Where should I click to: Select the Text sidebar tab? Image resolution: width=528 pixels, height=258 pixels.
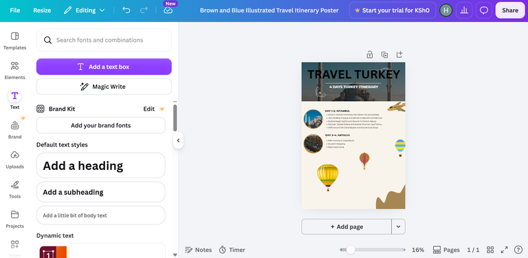(15, 100)
